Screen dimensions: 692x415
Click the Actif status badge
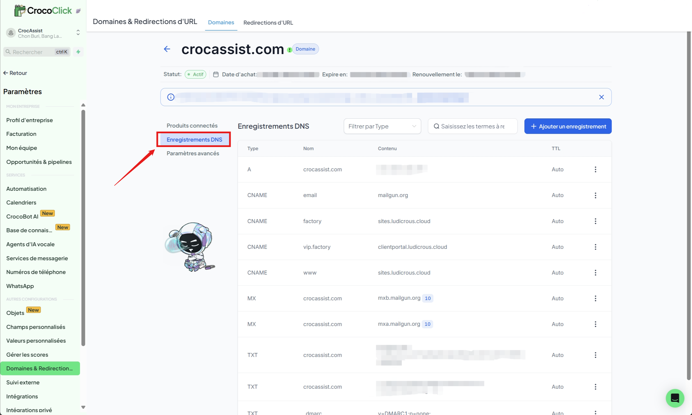pyautogui.click(x=195, y=74)
